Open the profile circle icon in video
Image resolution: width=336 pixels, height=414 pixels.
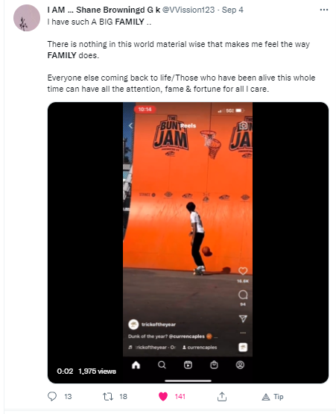pos(240,365)
